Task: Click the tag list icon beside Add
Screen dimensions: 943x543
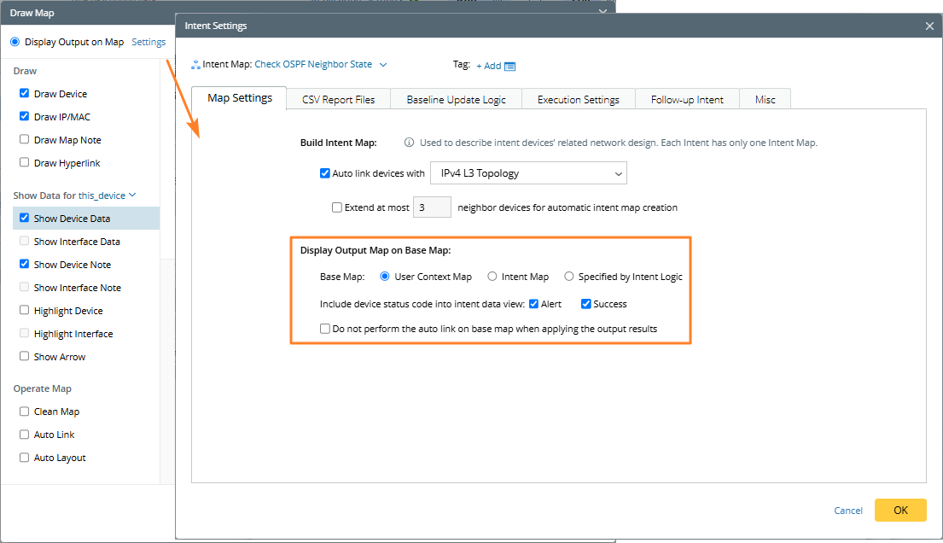Action: coord(510,66)
